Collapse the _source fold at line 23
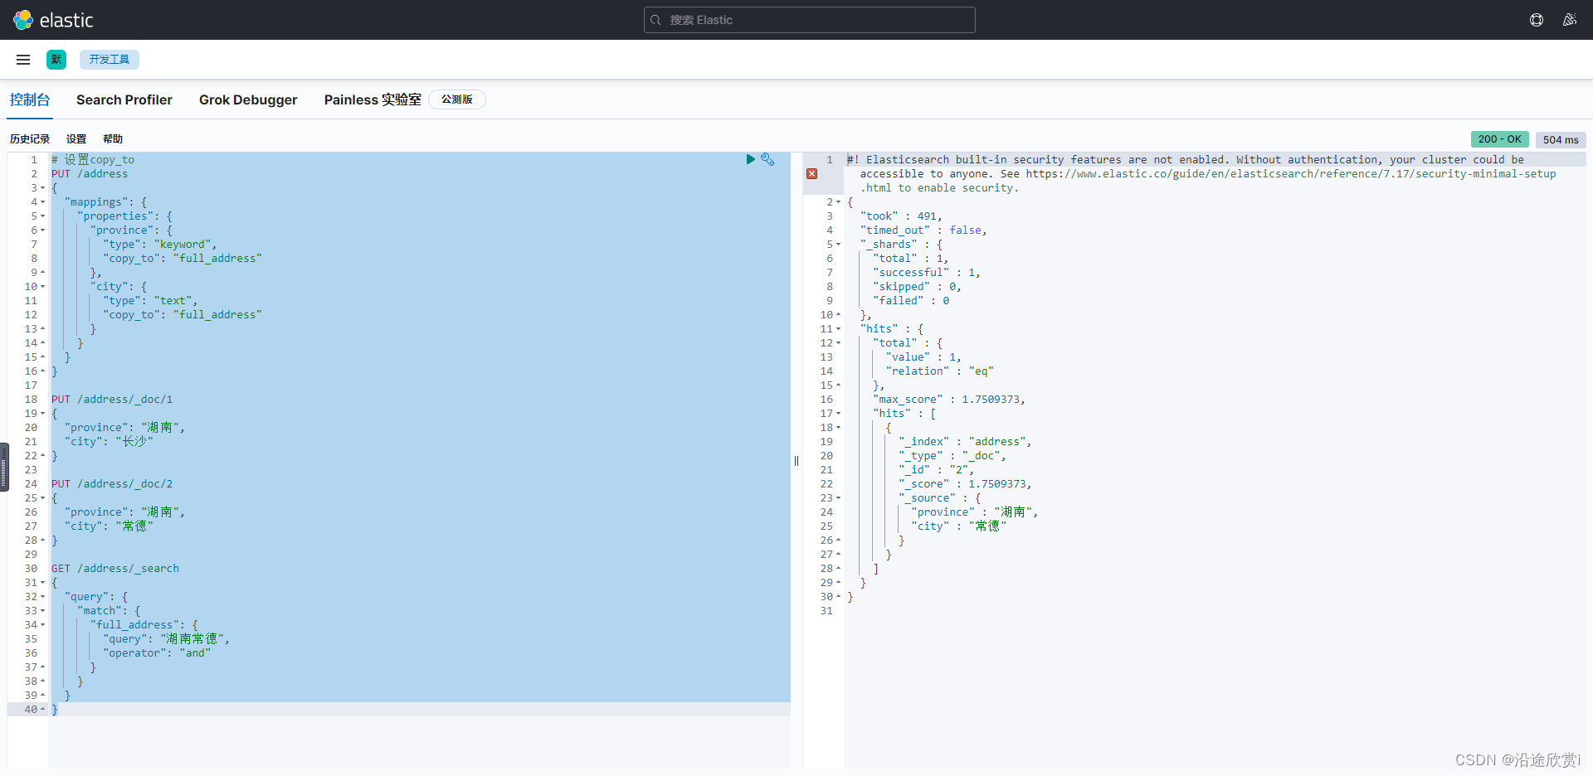This screenshot has height=776, width=1593. (839, 498)
